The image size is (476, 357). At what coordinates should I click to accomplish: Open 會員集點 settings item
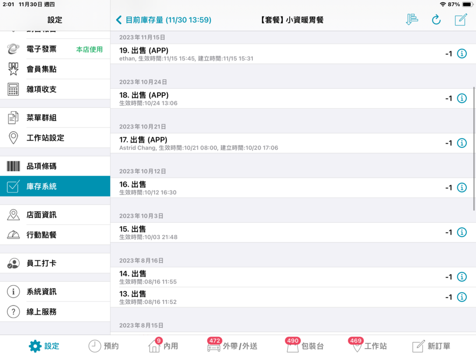[x=55, y=69]
